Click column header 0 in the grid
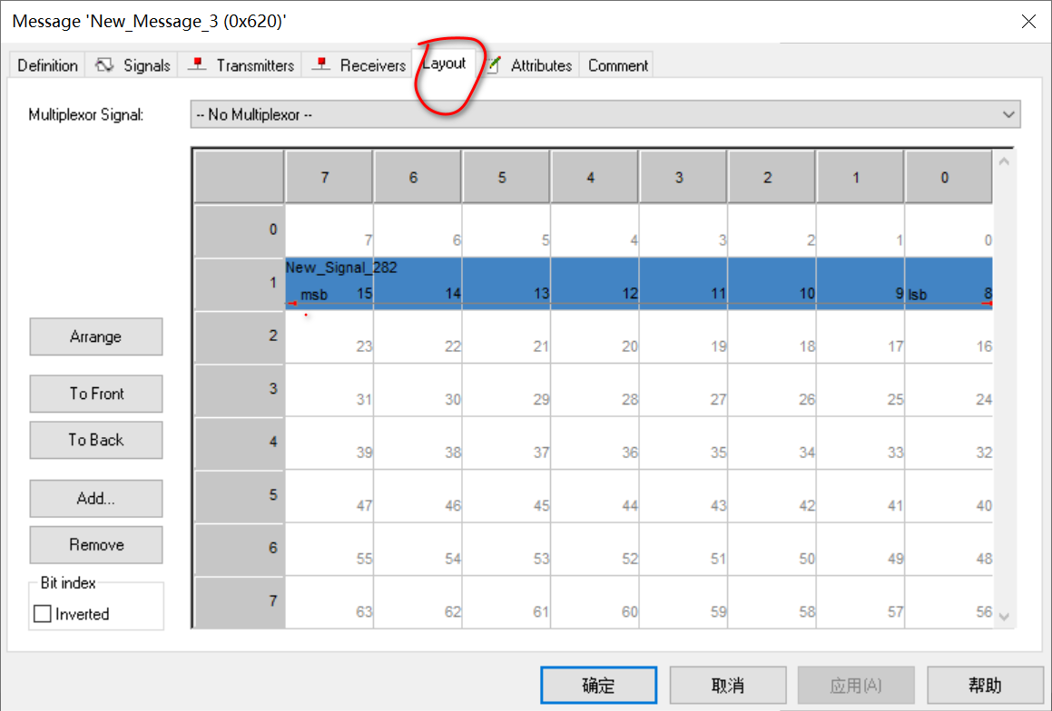Screen dimensions: 1052x711 pyautogui.click(x=949, y=177)
